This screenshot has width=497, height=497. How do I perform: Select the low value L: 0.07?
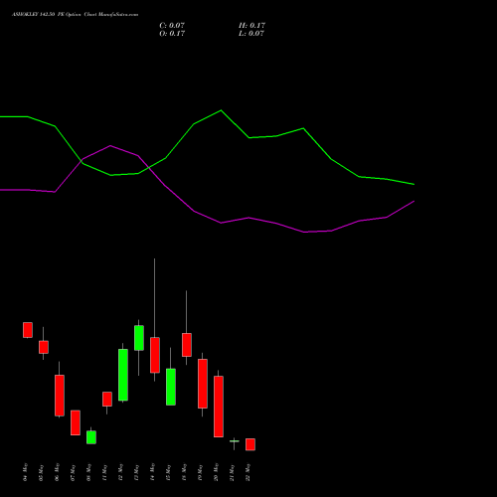pyautogui.click(x=251, y=34)
